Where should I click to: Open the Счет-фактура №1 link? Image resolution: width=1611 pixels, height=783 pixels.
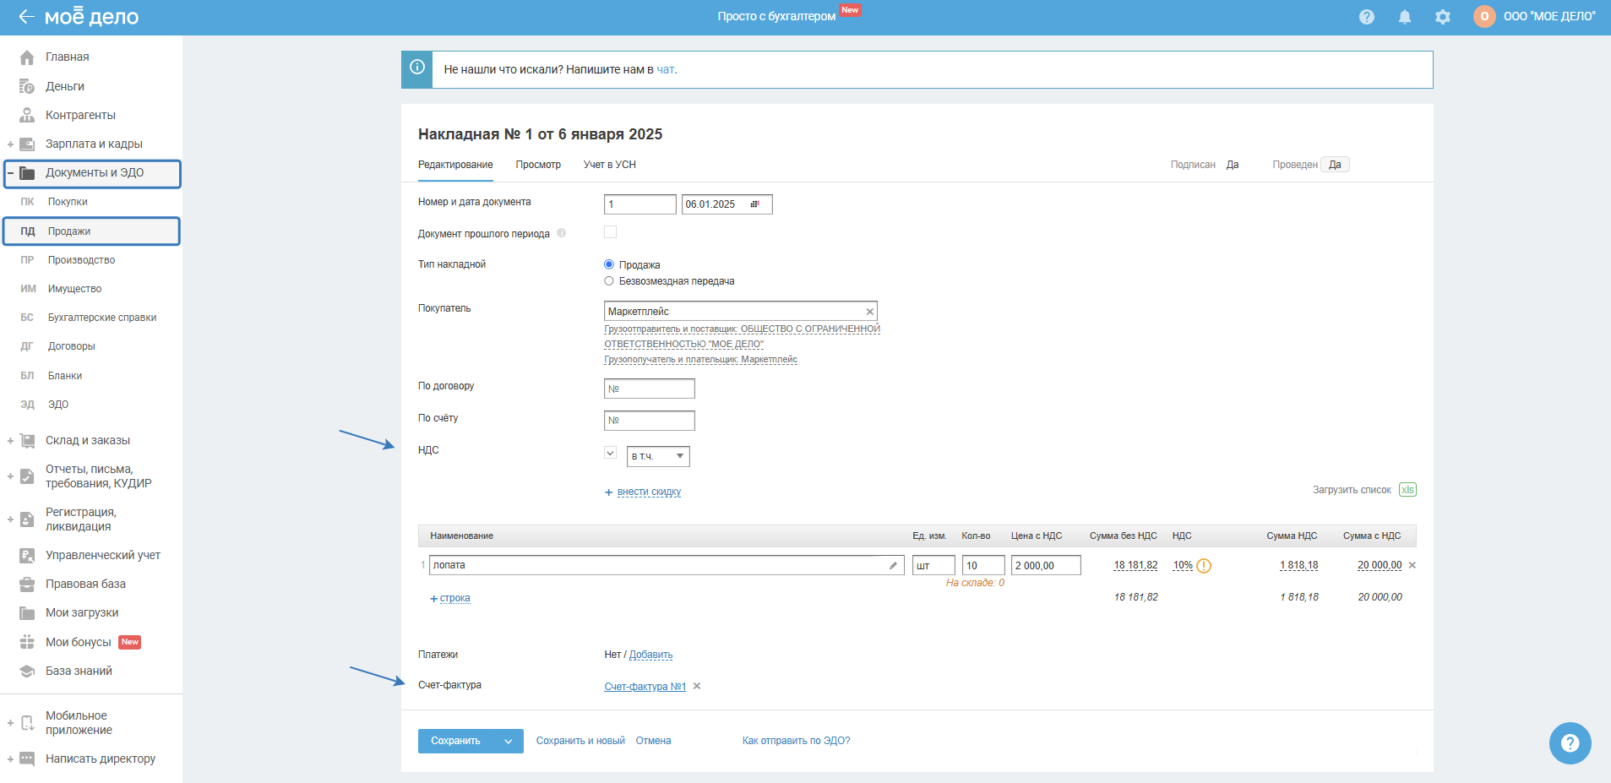click(x=645, y=687)
